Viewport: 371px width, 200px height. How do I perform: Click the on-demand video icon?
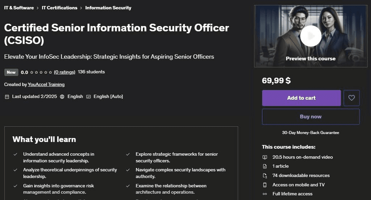coord(265,157)
